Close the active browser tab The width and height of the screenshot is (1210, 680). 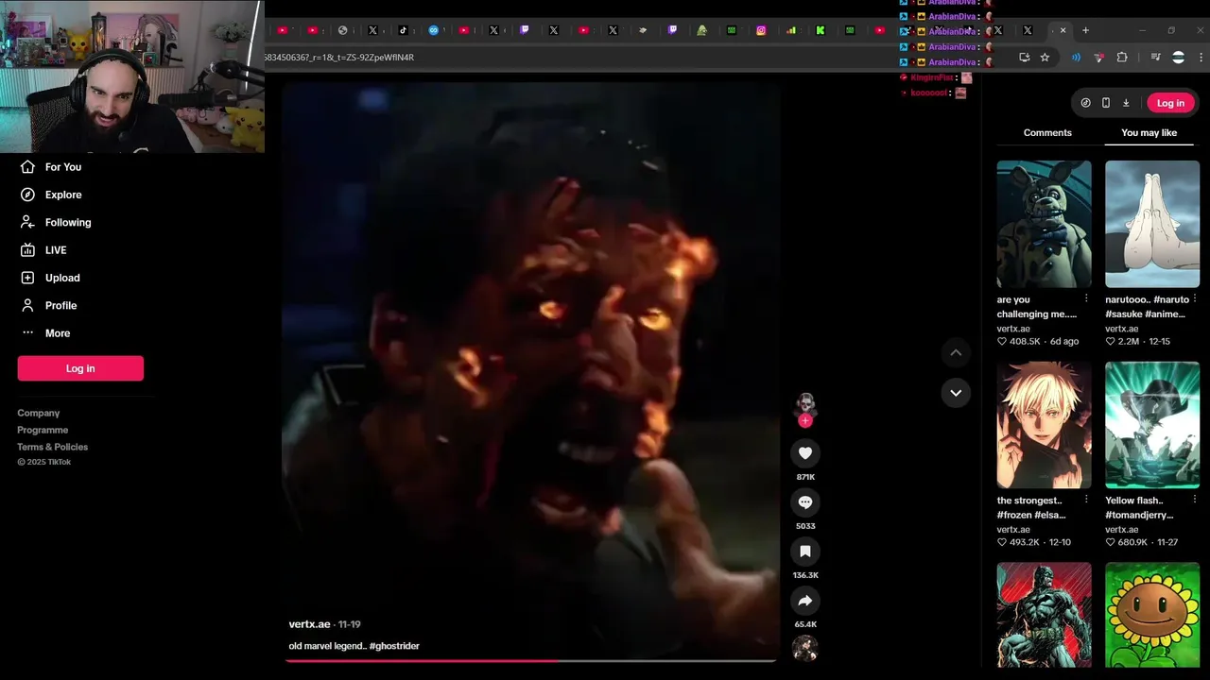tap(1063, 30)
